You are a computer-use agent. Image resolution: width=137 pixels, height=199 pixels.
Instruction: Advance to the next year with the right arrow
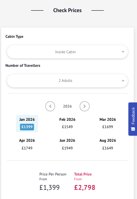pyautogui.click(x=85, y=106)
